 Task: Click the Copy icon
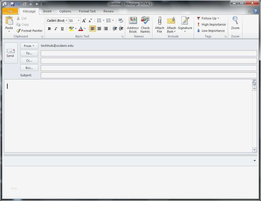pos(18,24)
